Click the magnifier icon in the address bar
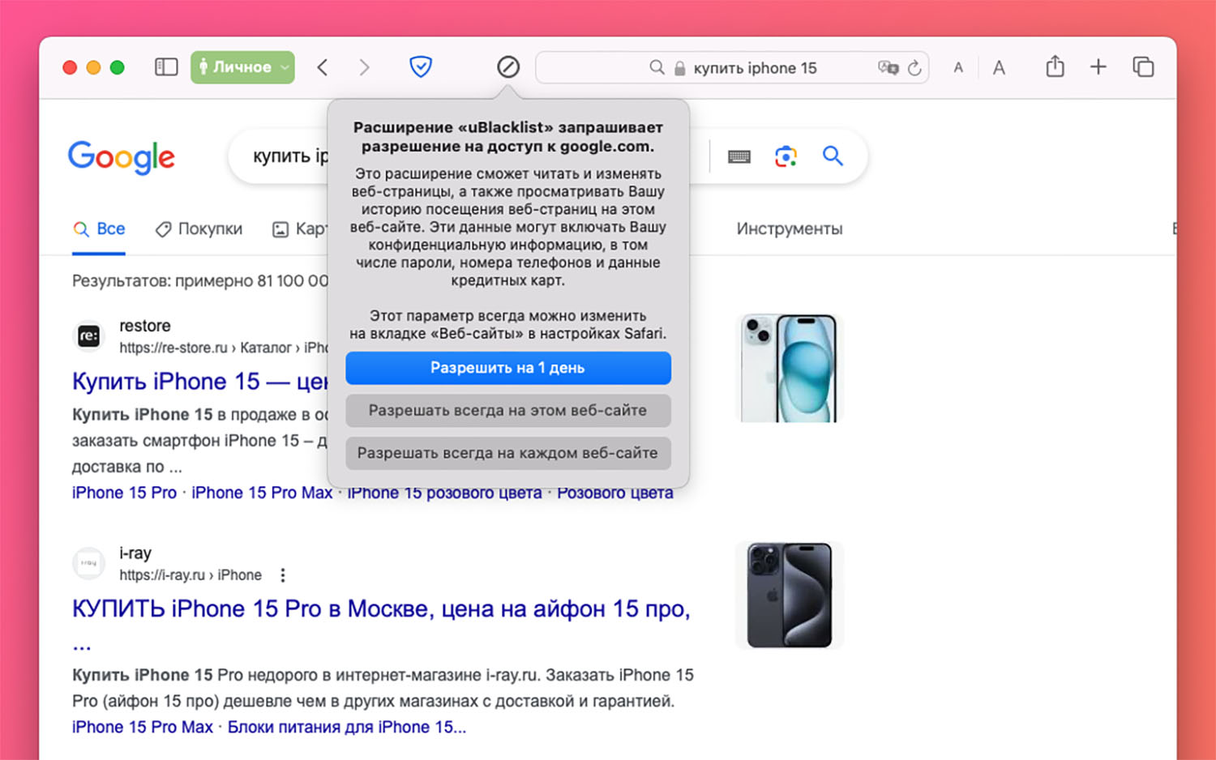 657,68
